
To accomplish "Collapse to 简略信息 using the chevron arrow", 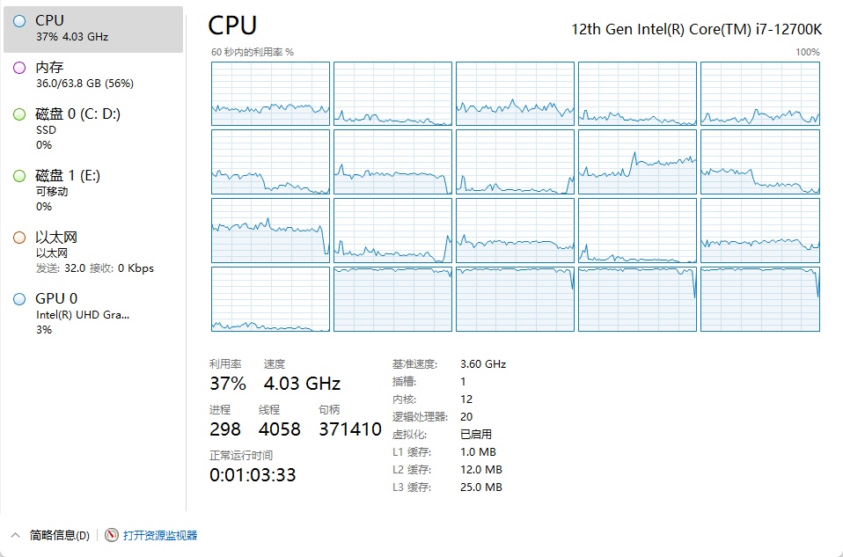I will 15,535.
